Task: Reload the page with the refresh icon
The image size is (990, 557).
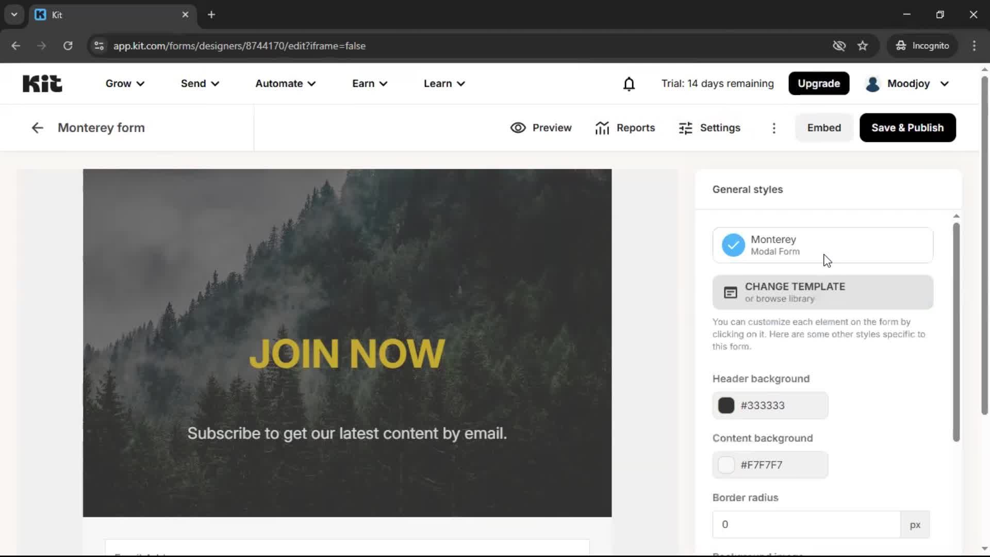Action: 68,45
